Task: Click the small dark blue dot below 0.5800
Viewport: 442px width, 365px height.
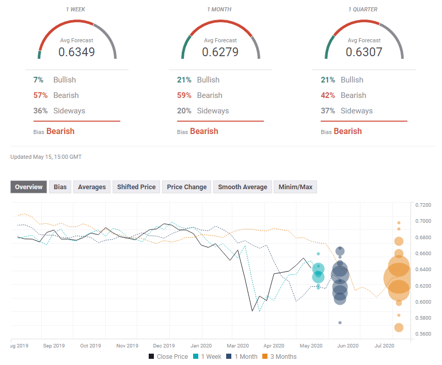Action: (x=340, y=323)
